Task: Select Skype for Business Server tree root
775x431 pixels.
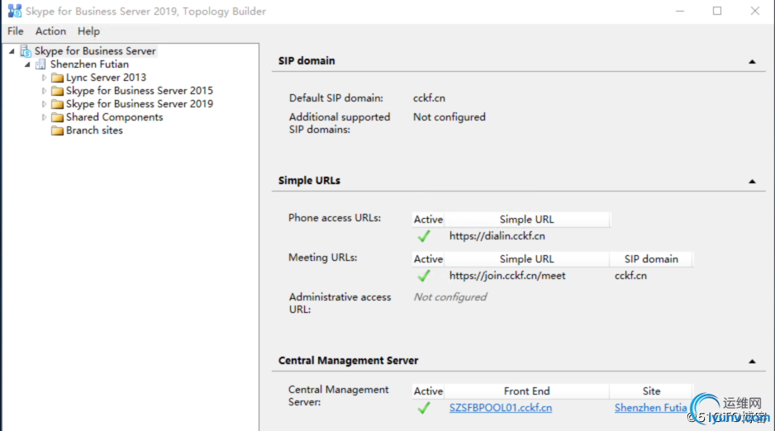Action: pyautogui.click(x=95, y=51)
